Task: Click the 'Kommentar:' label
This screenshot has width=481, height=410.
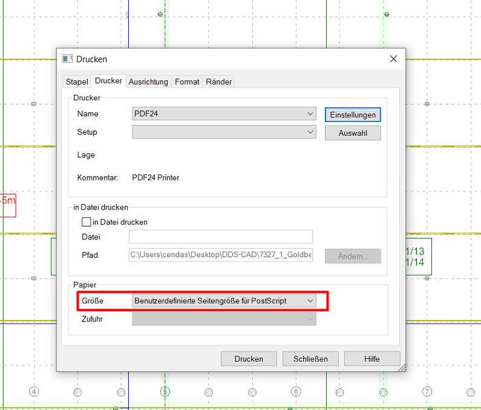Action: [x=97, y=178]
